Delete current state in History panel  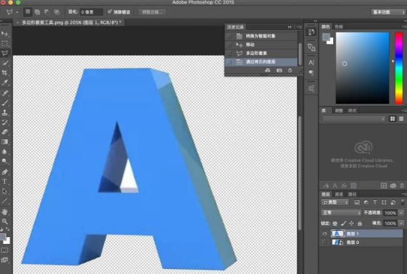pyautogui.click(x=290, y=71)
